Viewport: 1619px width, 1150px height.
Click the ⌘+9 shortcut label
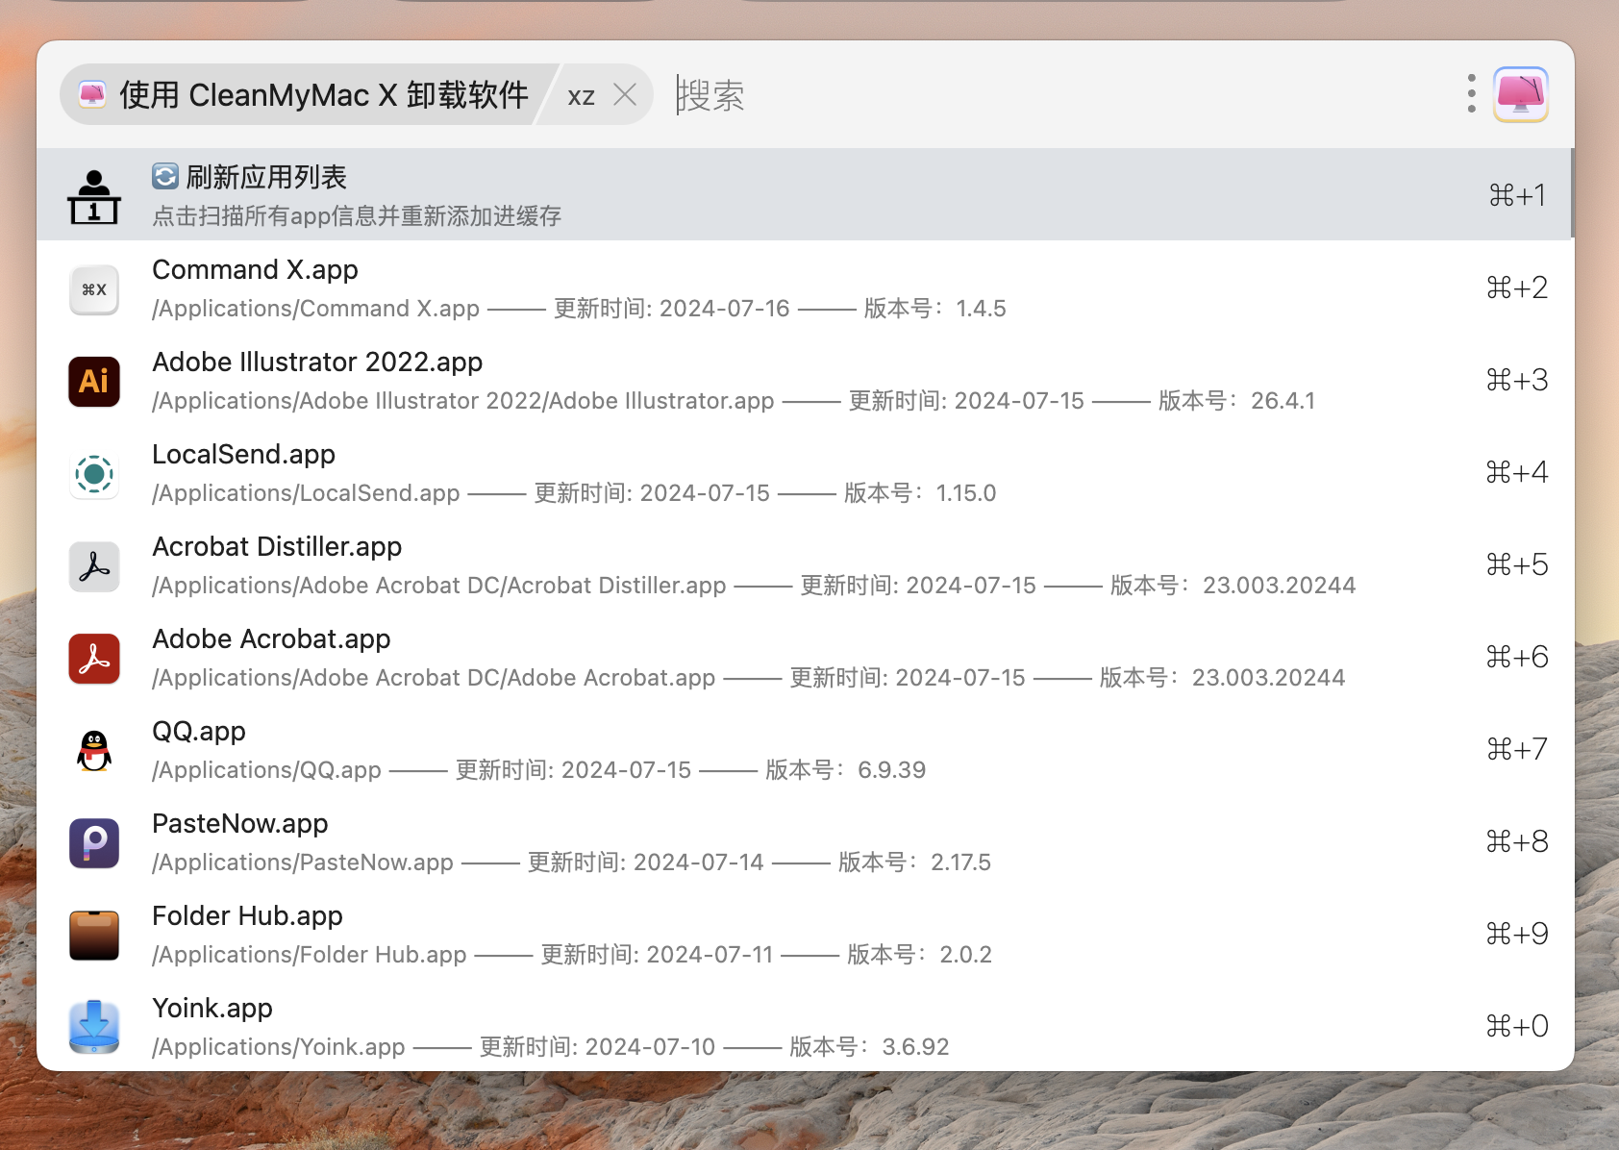pyautogui.click(x=1517, y=934)
